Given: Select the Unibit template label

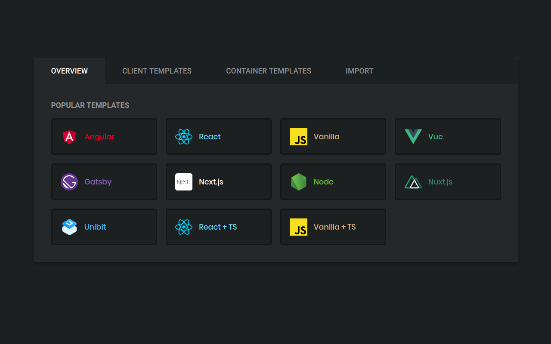Looking at the screenshot, I should tap(95, 227).
